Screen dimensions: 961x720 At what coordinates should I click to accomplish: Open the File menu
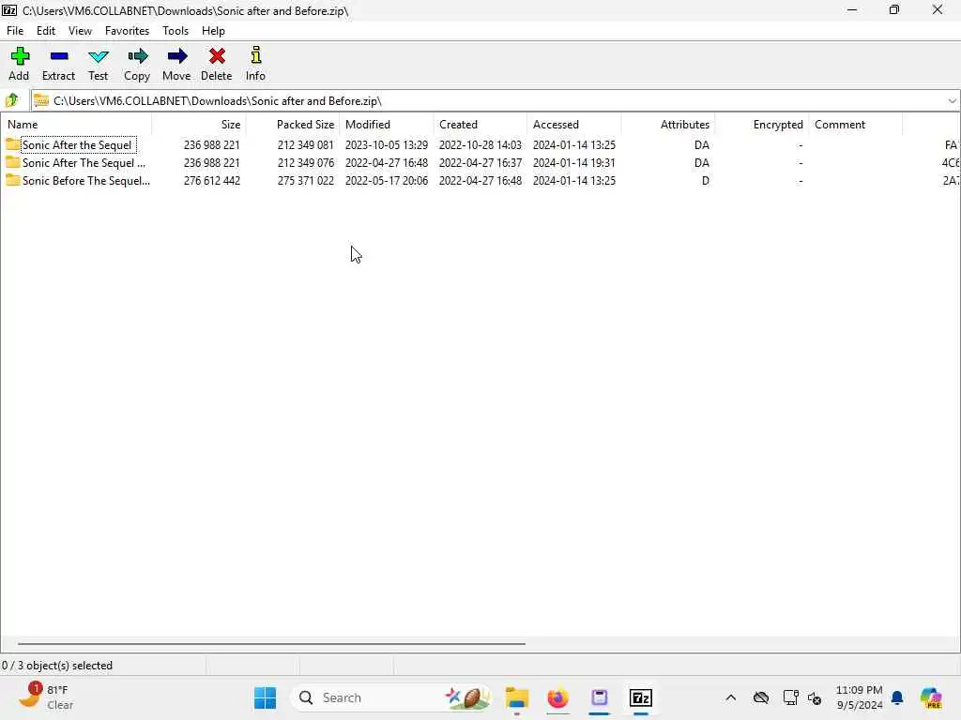pos(15,31)
